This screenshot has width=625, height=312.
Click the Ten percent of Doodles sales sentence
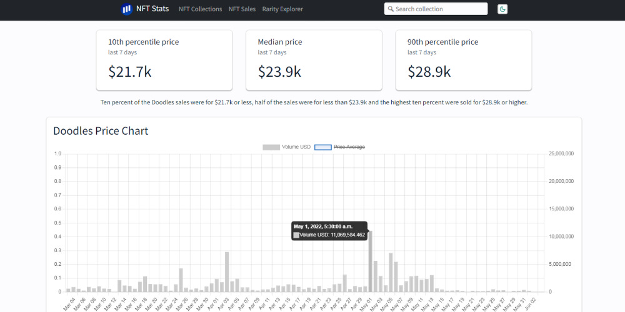coord(314,103)
